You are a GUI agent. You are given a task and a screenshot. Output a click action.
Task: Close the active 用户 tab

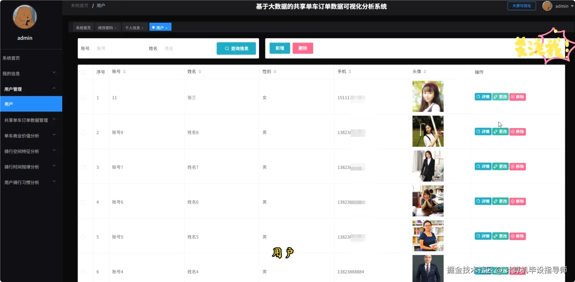tap(166, 28)
